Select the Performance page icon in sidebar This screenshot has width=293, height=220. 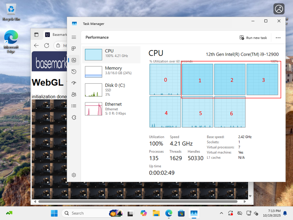point(74,60)
